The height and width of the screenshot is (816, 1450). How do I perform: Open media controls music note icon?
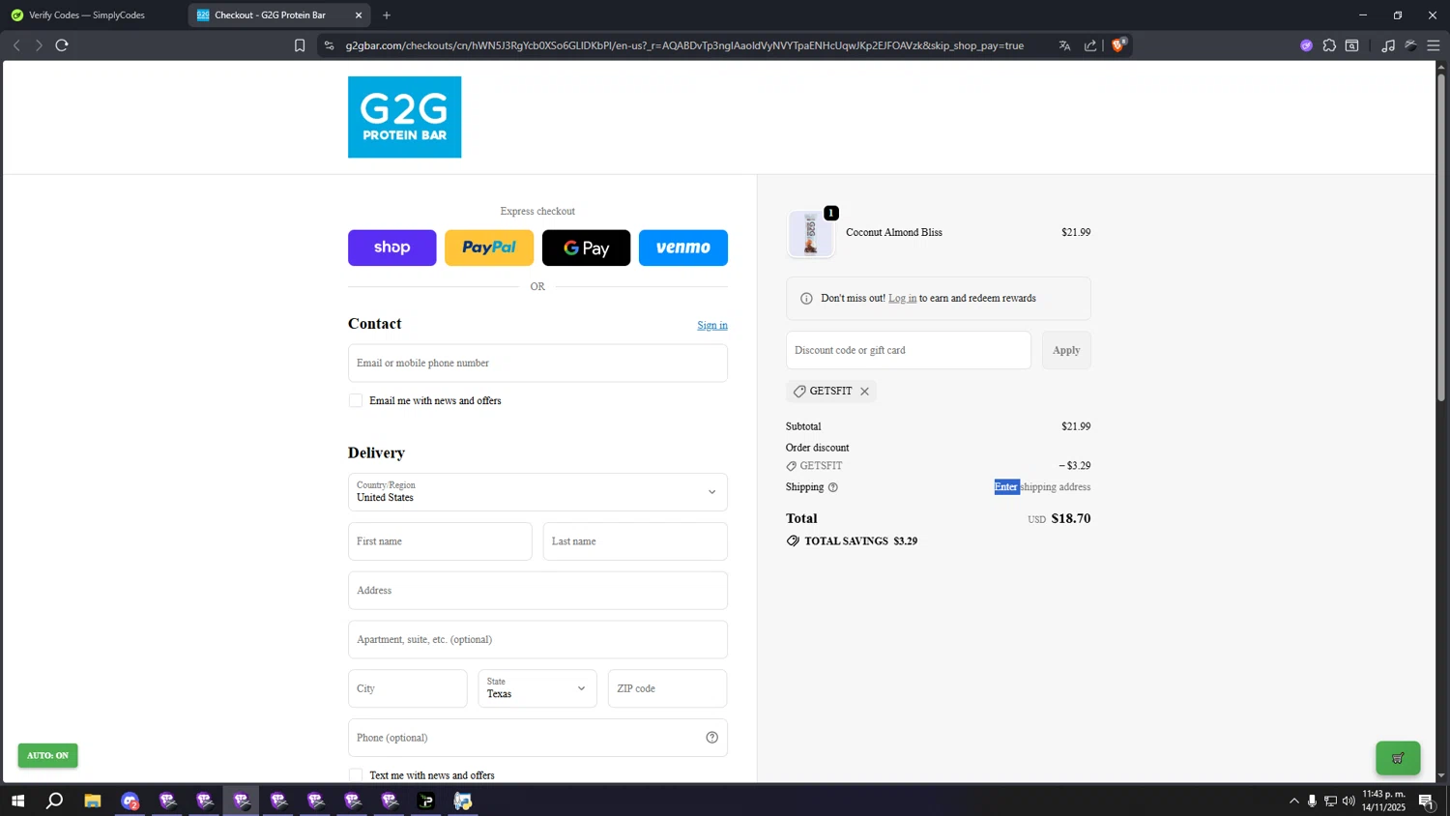point(1388,45)
